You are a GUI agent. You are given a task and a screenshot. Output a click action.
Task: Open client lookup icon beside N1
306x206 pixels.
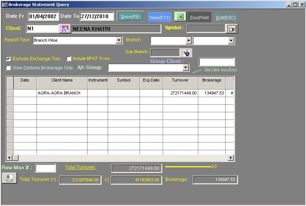coord(65,29)
